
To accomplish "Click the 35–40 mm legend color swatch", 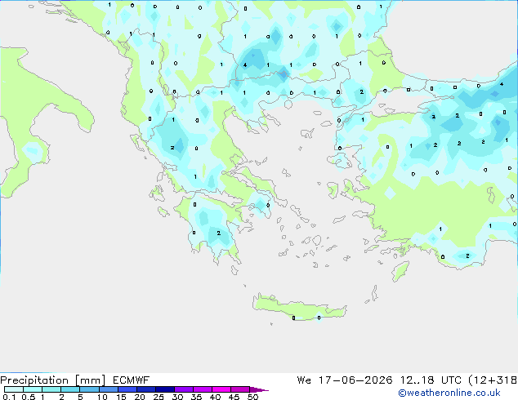I will [x=203, y=389].
